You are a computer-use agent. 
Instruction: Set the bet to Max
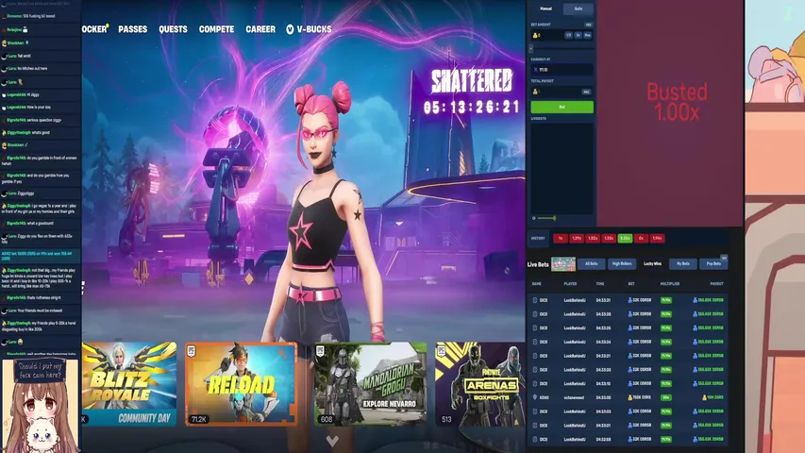(587, 36)
